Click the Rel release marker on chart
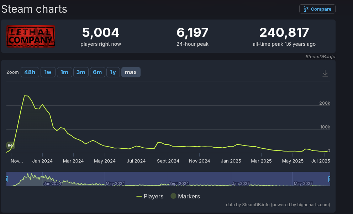This screenshot has width=353, height=214. 11,145
